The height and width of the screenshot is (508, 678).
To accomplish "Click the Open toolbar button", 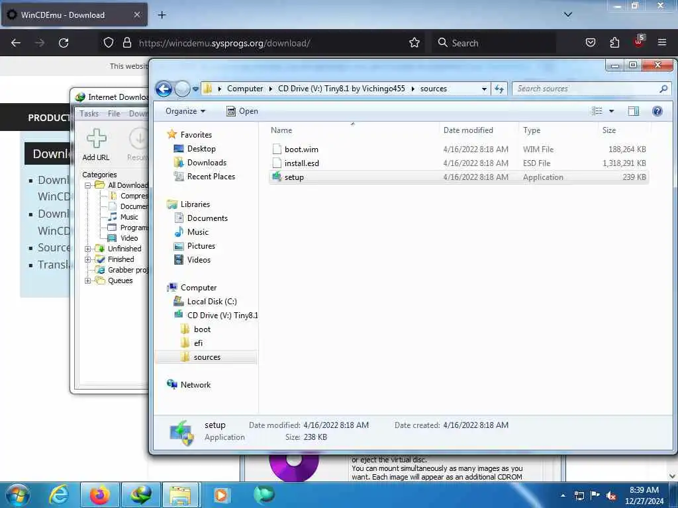I will pos(242,111).
